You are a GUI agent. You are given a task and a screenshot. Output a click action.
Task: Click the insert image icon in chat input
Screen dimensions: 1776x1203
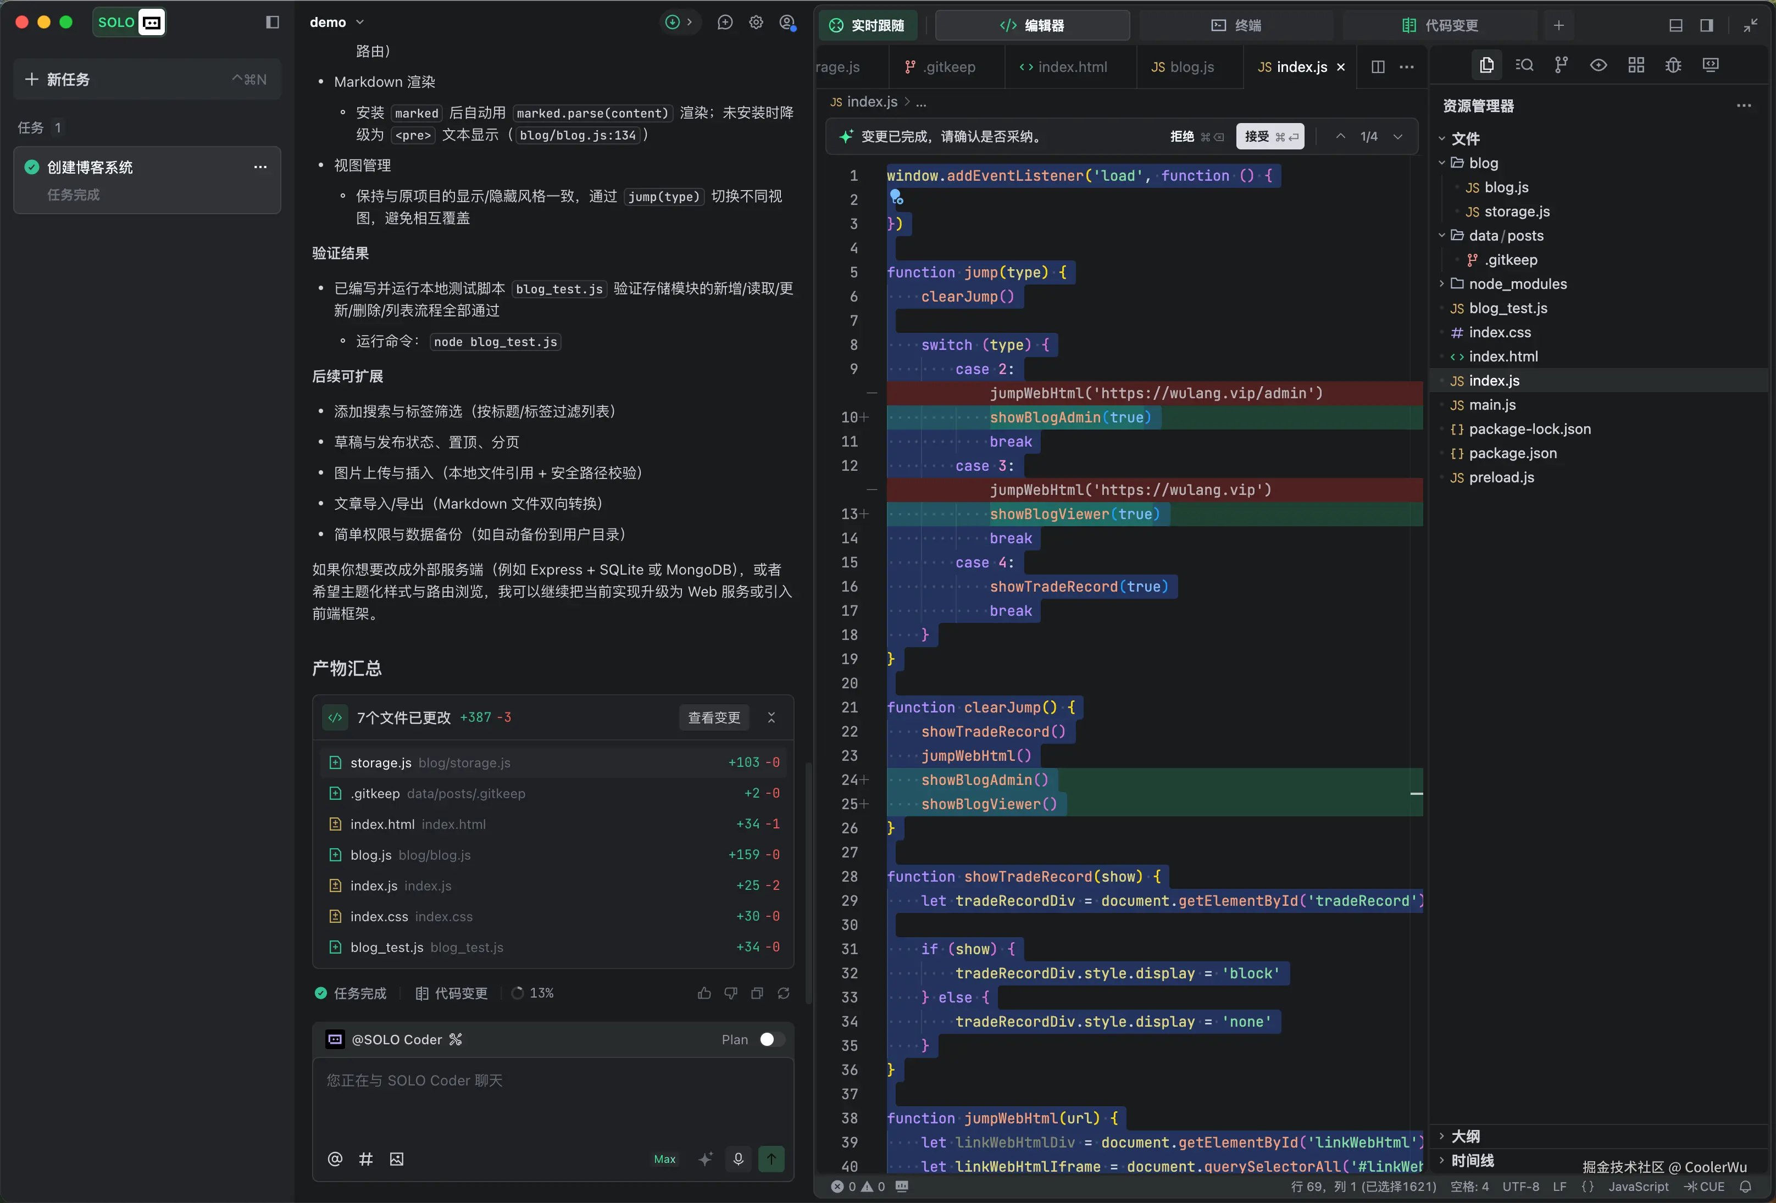click(397, 1159)
